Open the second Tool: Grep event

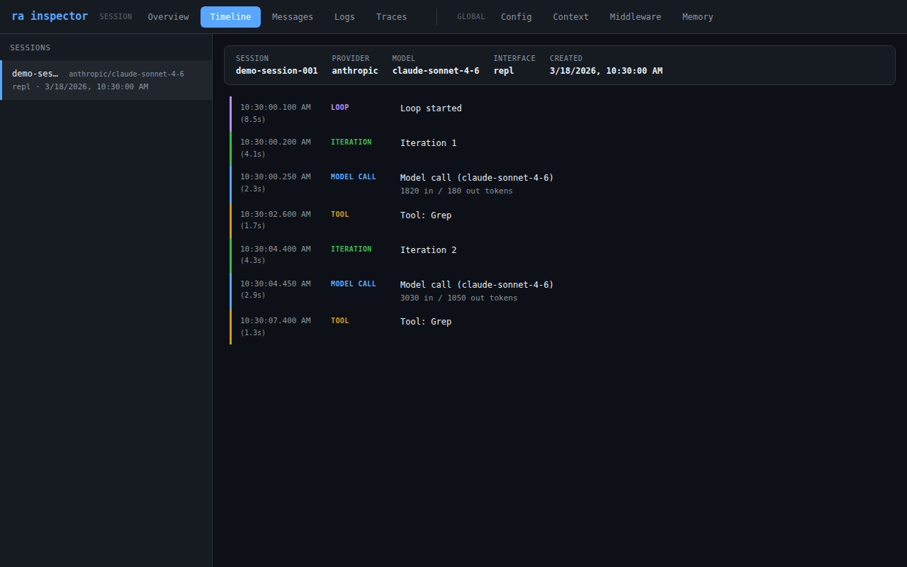[x=425, y=321]
